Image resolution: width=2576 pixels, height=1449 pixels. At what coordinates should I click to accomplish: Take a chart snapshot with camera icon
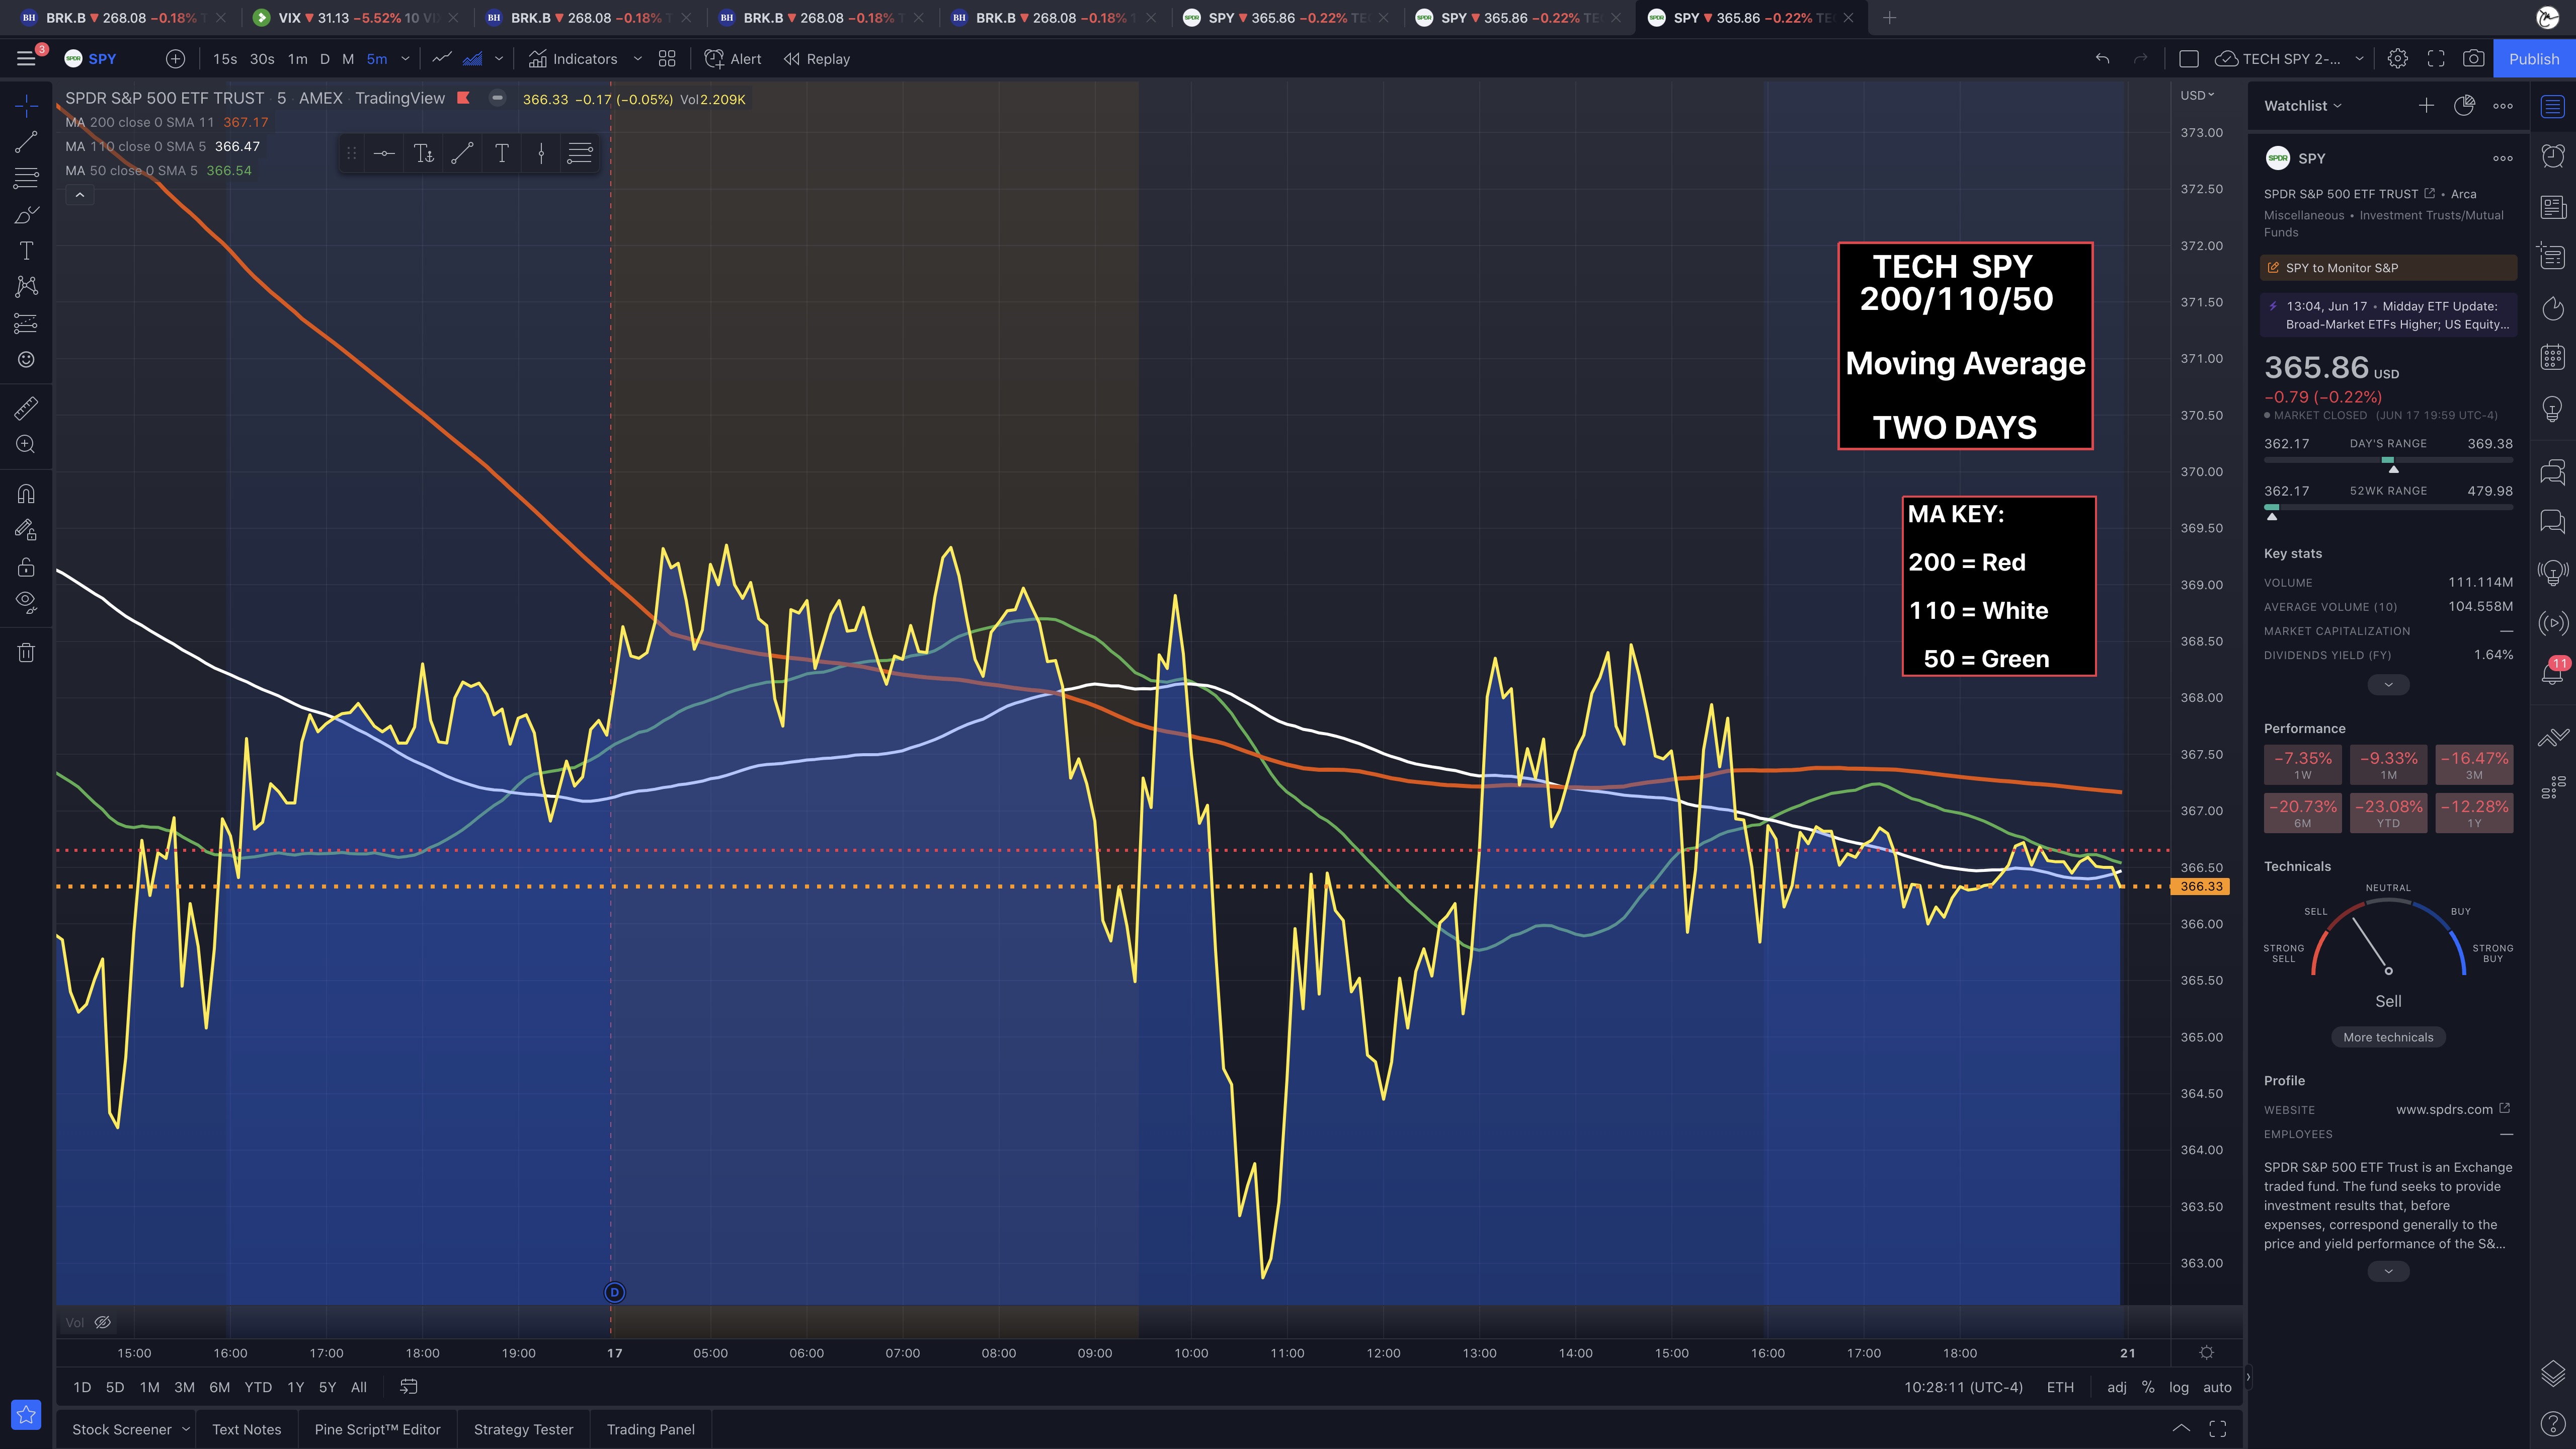2473,59
